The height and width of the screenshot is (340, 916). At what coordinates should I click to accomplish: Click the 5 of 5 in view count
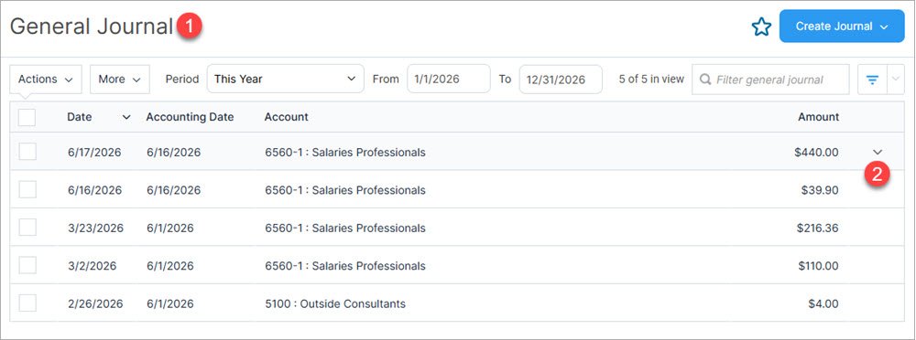pos(651,79)
